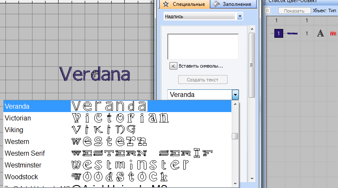Click the dark blue color 1 swatch
This screenshot has height=188, width=338.
click(x=279, y=33)
